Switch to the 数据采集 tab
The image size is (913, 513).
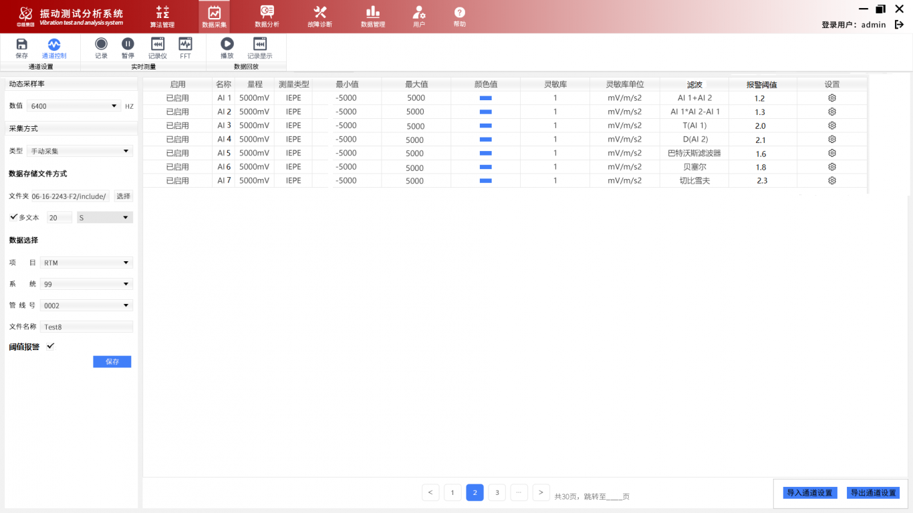point(214,17)
